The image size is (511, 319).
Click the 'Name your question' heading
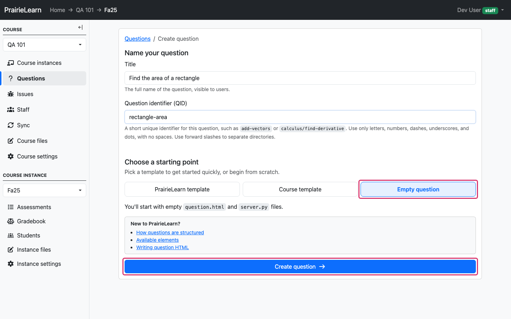tap(156, 53)
